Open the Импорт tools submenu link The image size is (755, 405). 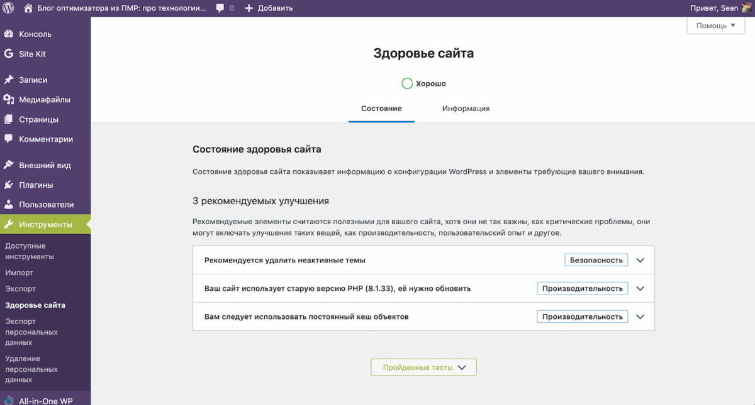(x=20, y=273)
